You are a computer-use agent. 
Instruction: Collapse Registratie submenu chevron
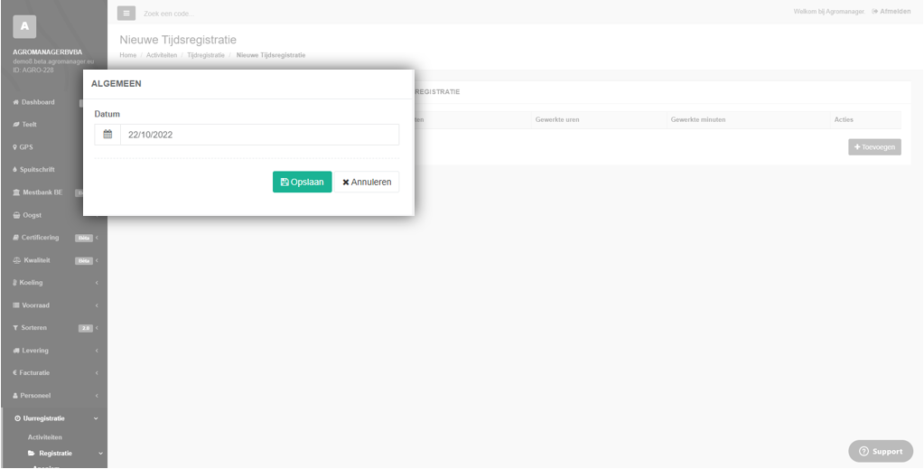[x=100, y=453]
